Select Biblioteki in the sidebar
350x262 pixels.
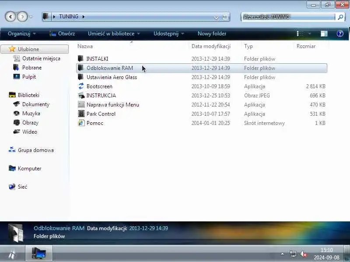(28, 95)
